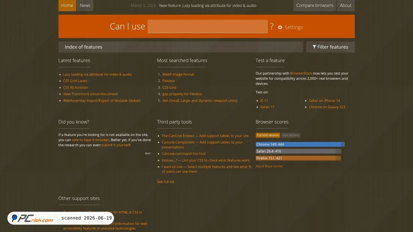The image size is (413, 232).
Task: Open the Settings link
Action: coord(294,27)
